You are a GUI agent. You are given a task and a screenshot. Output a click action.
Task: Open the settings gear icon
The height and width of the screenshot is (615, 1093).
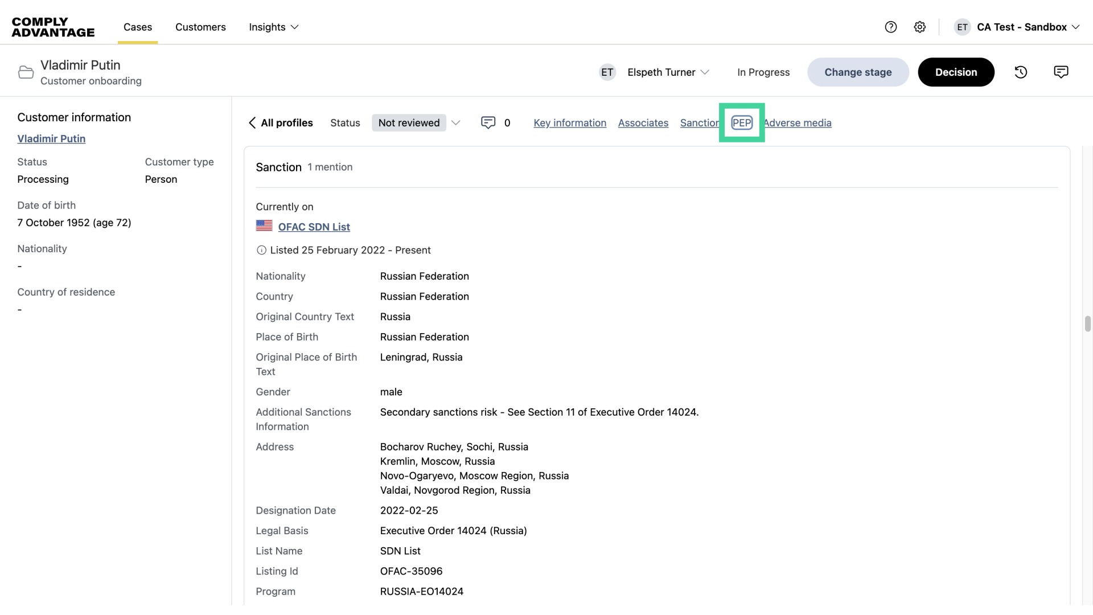coord(919,27)
